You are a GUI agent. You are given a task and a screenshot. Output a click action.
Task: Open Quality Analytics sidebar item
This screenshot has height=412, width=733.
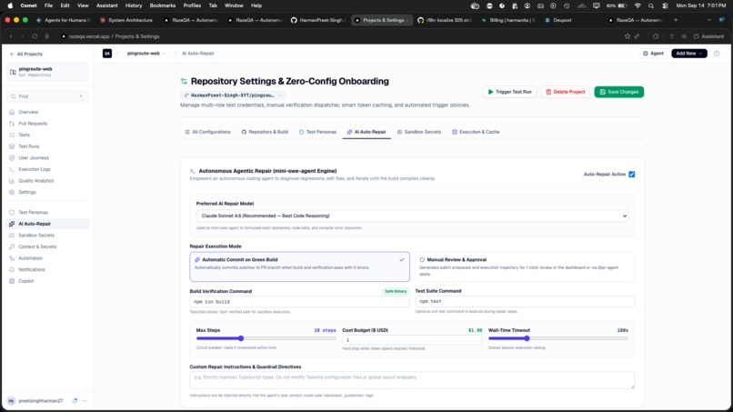point(36,181)
